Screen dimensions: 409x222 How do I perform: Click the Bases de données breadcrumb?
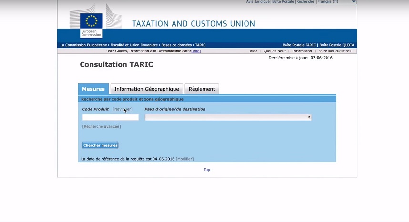[176, 45]
